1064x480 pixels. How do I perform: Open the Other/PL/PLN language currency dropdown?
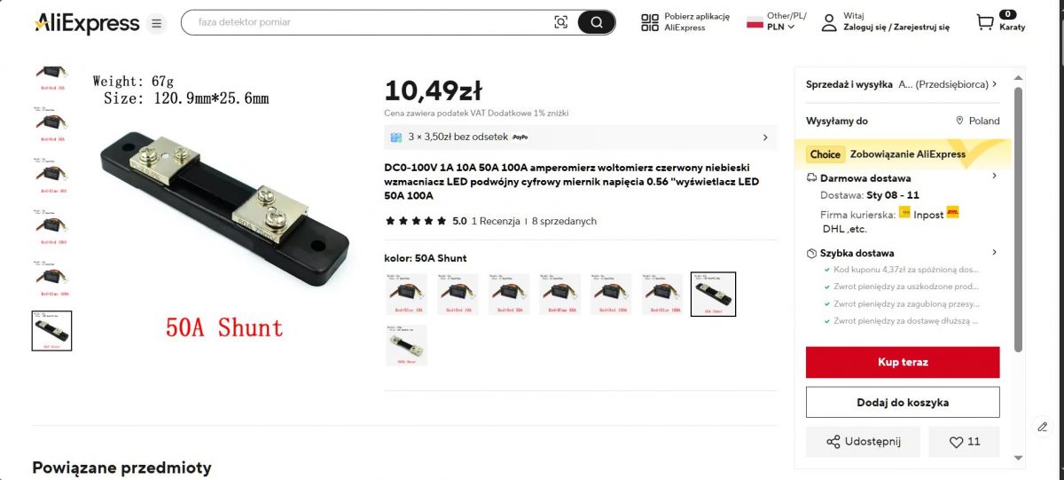777,21
